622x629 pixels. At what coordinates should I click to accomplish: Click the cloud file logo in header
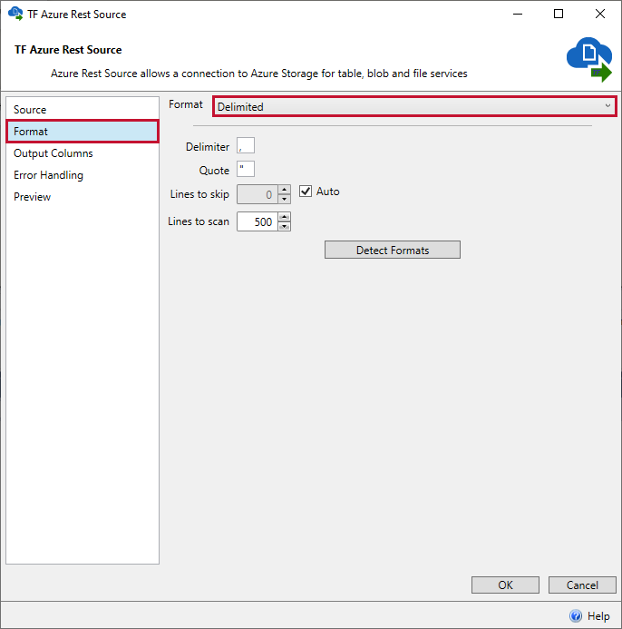[589, 59]
